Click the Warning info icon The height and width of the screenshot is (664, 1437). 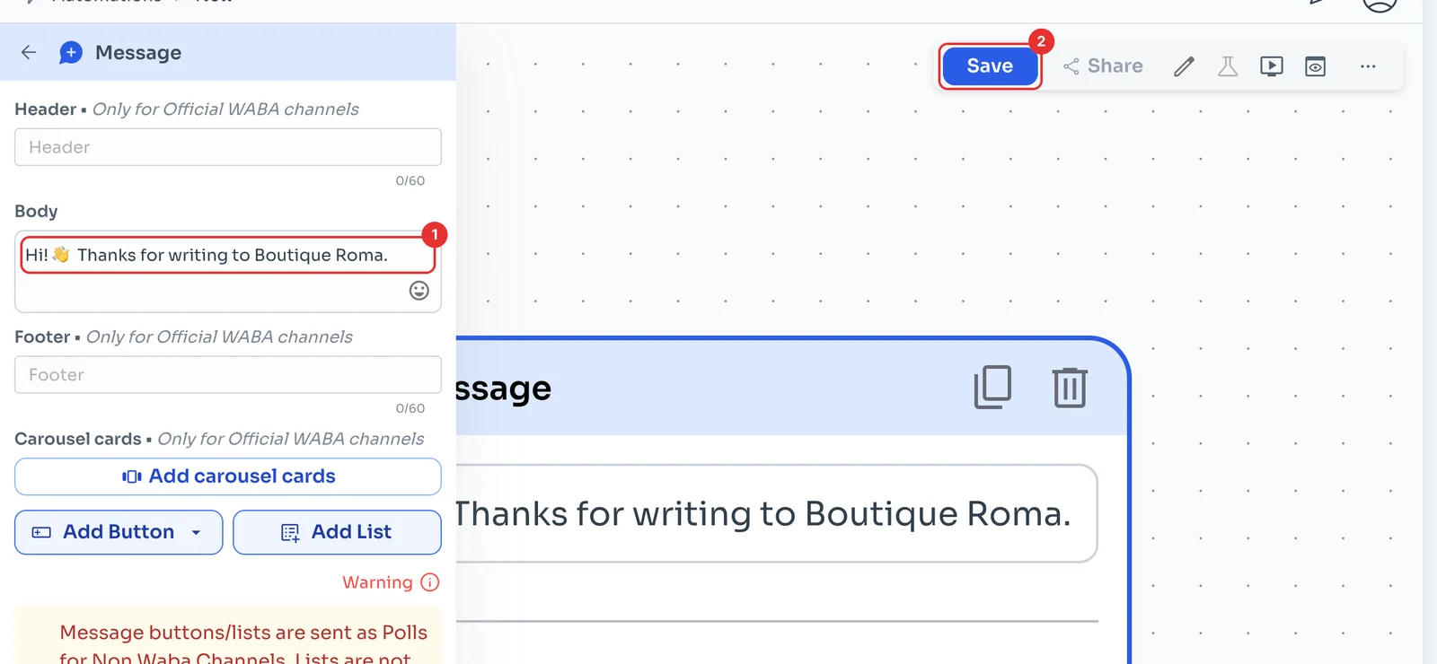tap(430, 582)
